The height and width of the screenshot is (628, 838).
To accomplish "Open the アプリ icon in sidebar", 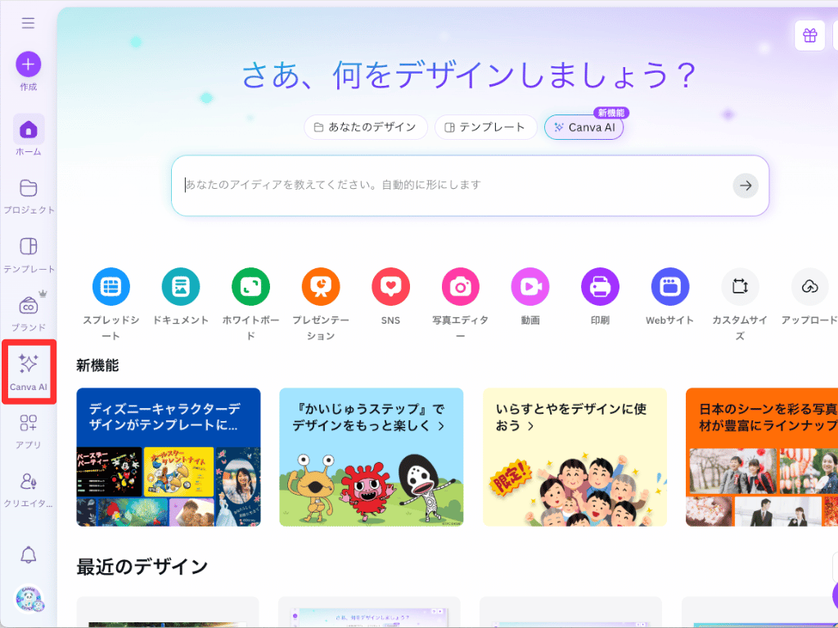I will (x=29, y=423).
